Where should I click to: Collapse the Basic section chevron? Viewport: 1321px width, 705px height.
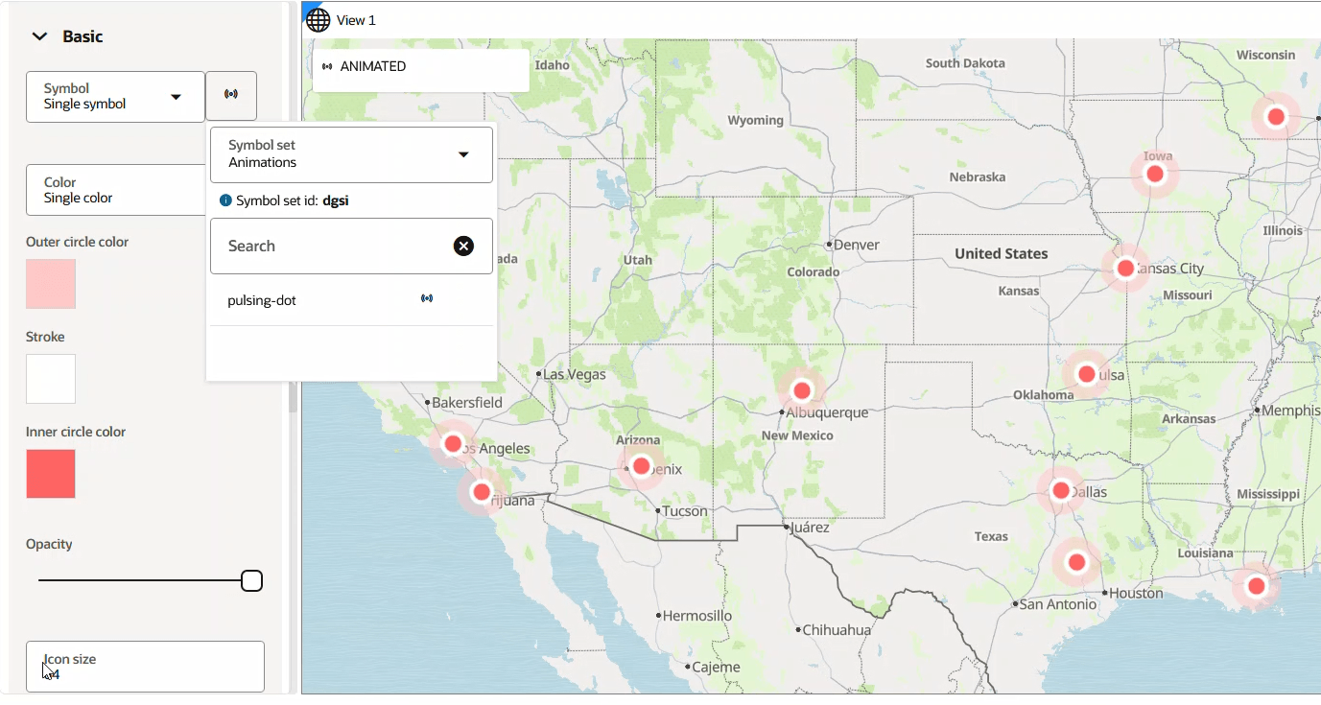[x=39, y=36]
